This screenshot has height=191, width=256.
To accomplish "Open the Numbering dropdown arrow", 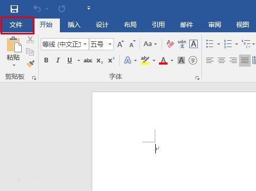I will 236,44.
